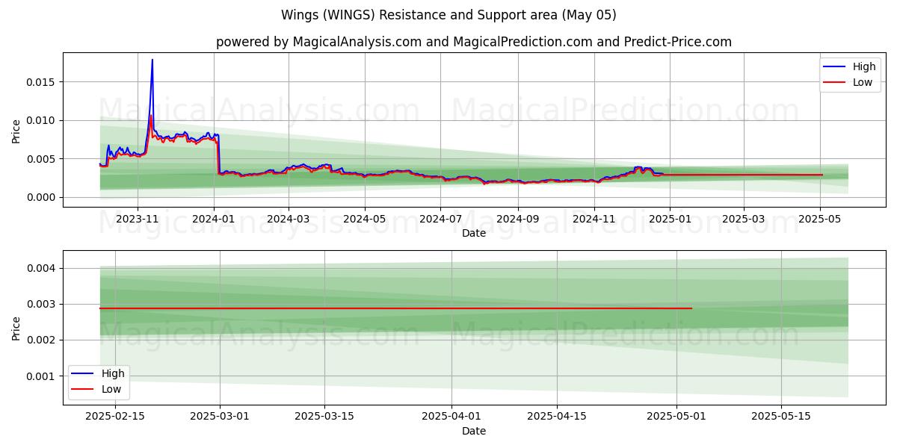The width and height of the screenshot is (897, 448).
Task: Click the 2025-04-01 date tick label
Action: tap(451, 416)
